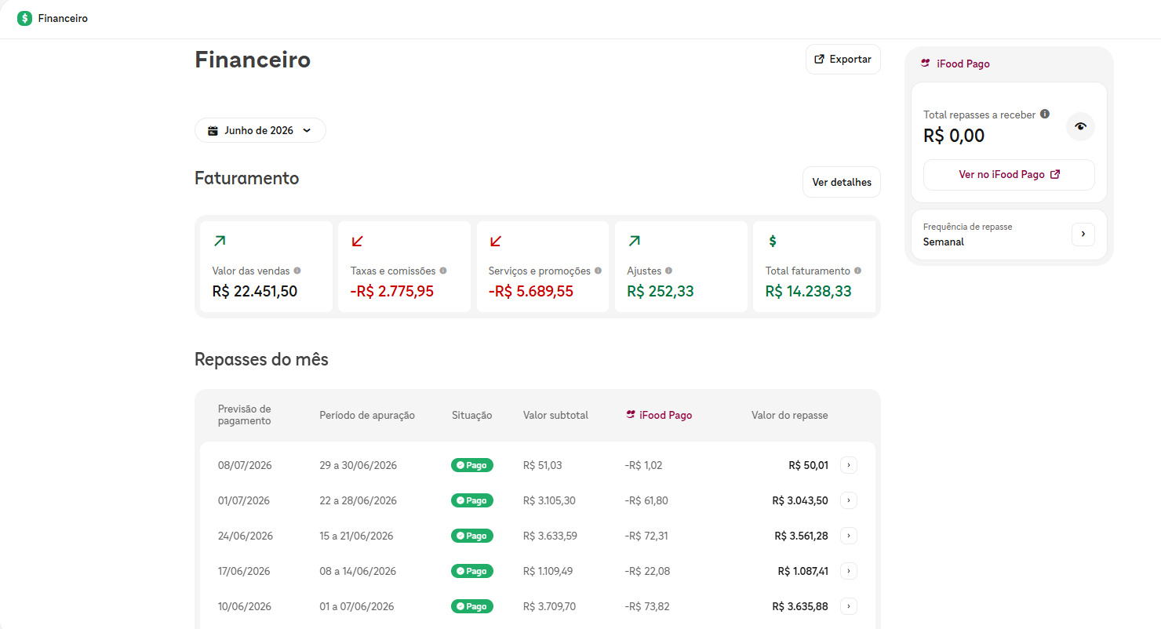The height and width of the screenshot is (629, 1161).
Task: Click the repasse value R$ 3.043,50
Action: (800, 500)
